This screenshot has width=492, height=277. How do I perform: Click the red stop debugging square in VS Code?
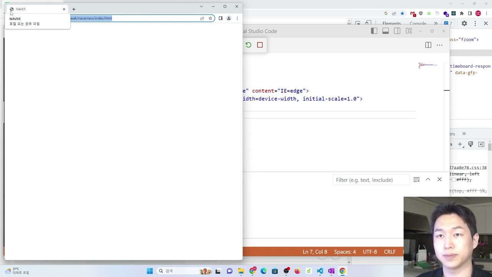point(260,45)
